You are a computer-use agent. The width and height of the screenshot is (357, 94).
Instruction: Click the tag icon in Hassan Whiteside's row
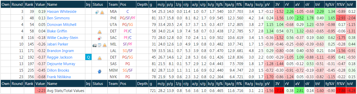97,12
